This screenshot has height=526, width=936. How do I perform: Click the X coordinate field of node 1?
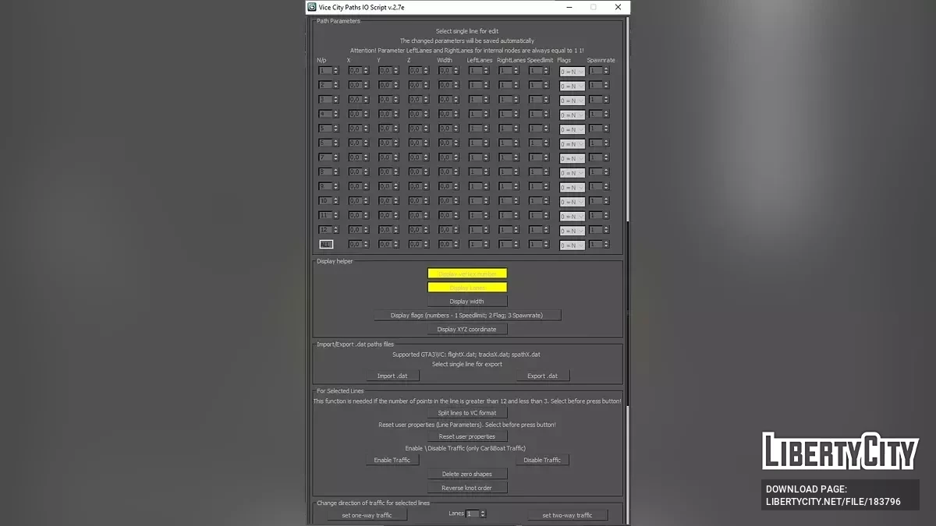(355, 71)
